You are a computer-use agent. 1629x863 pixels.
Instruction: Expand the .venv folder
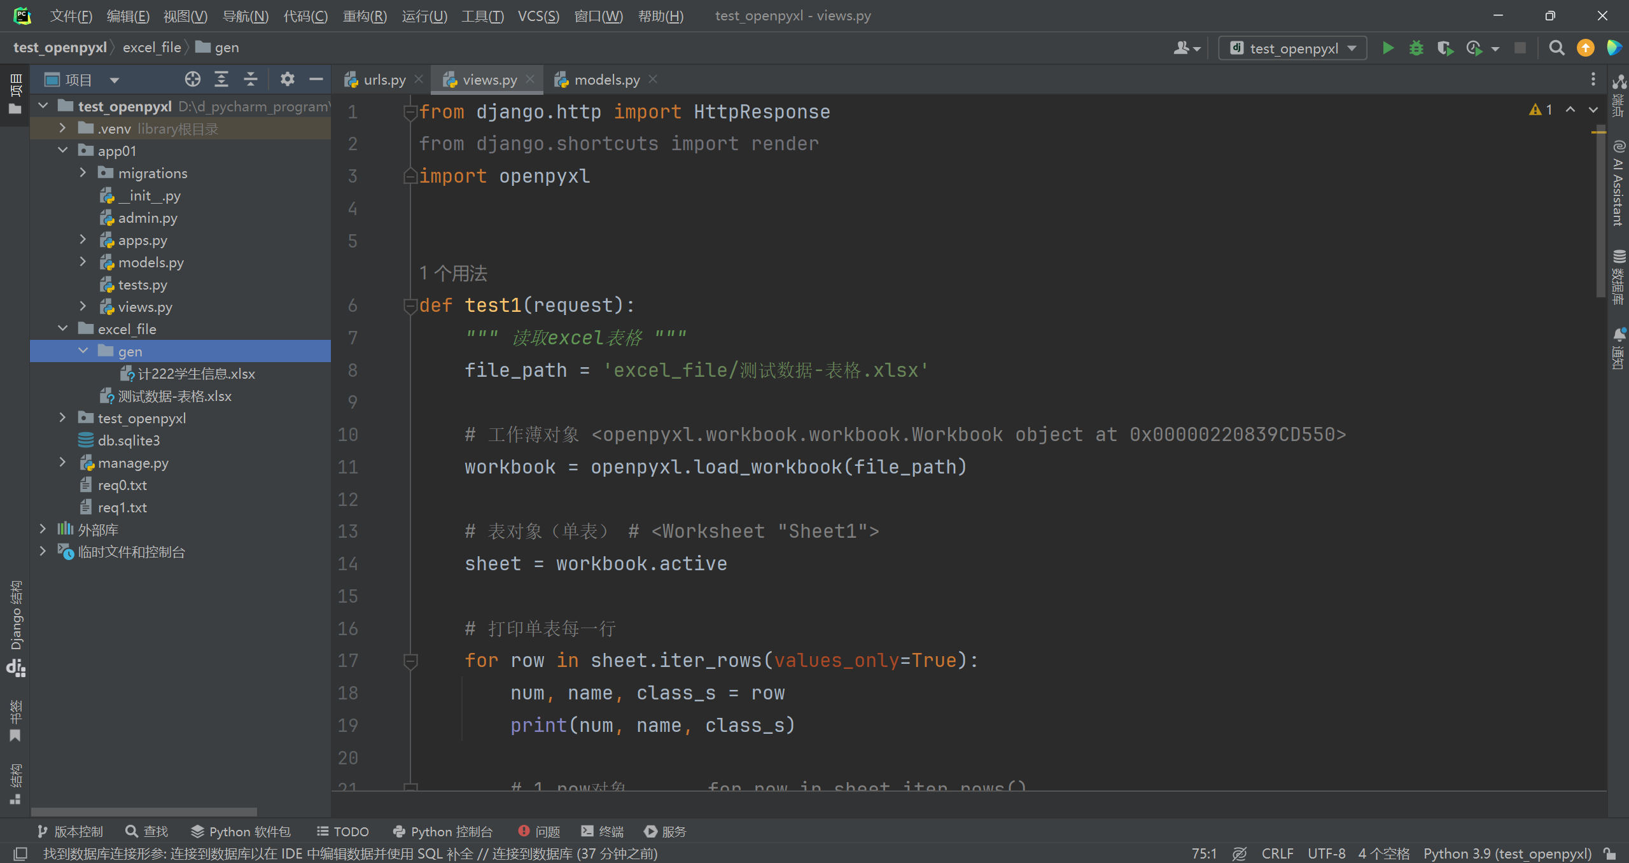pos(62,128)
